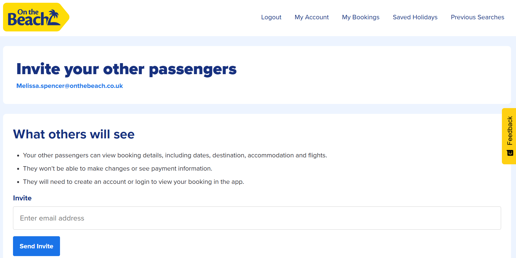Image resolution: width=516 pixels, height=258 pixels.
Task: Focus the Enter email address field
Action: coord(257,218)
